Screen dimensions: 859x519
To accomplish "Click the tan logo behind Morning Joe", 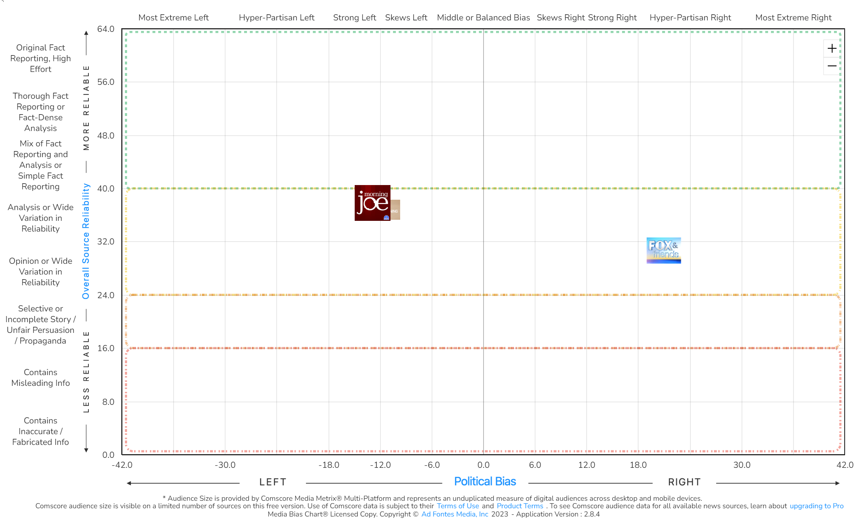I will (396, 210).
